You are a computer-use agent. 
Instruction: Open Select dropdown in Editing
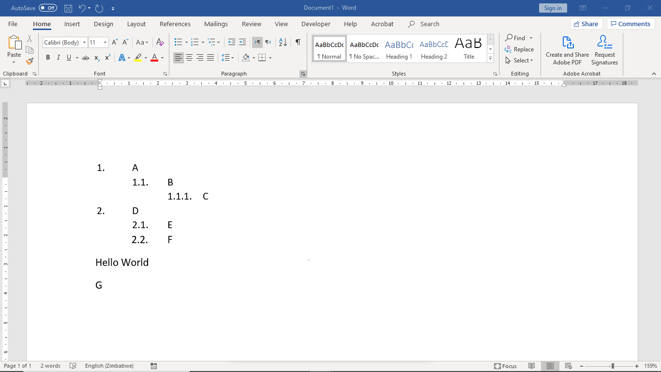519,61
